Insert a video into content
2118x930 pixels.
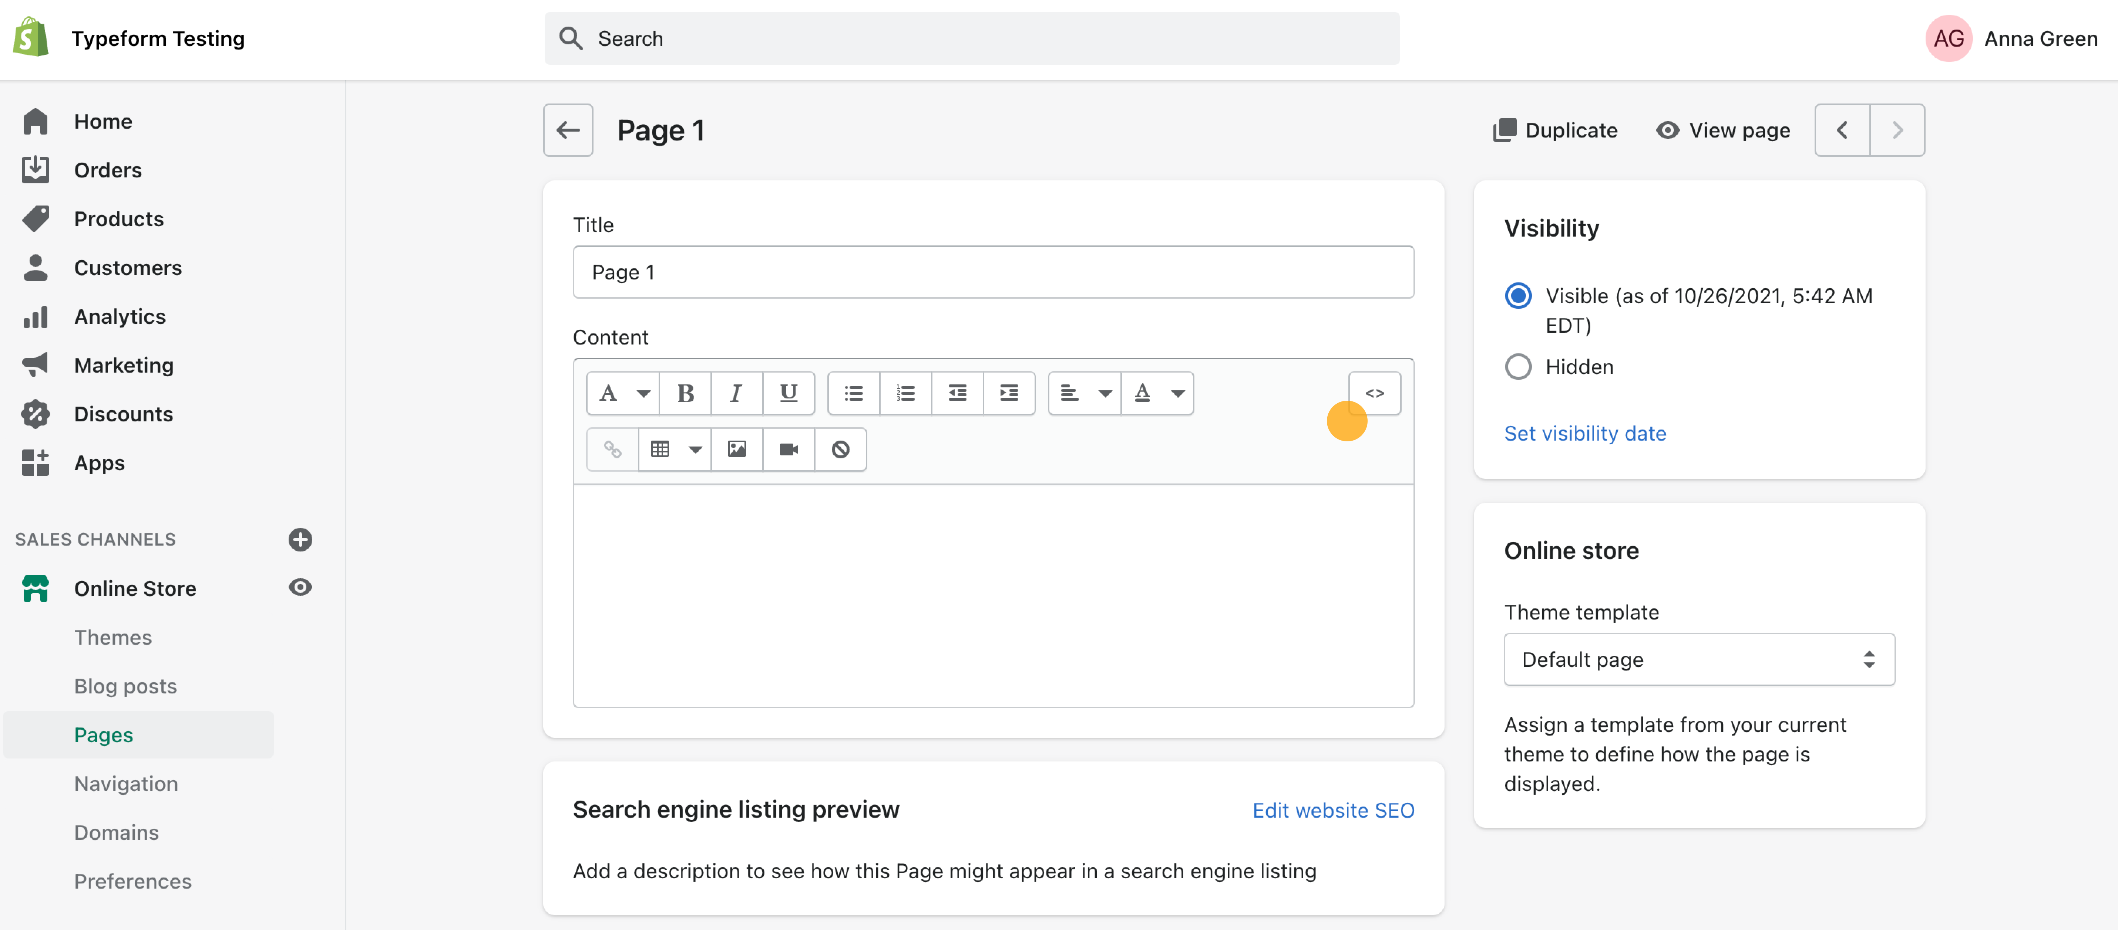tap(789, 449)
